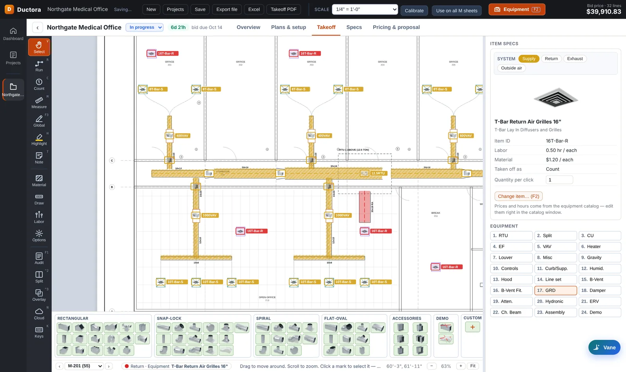Collapse project header back chevron
Viewport: 626px width, 372px height.
pyautogui.click(x=37, y=27)
